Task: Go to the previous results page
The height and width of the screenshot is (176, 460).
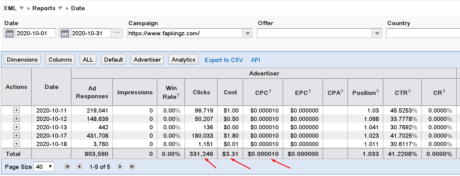Action: 79,167
